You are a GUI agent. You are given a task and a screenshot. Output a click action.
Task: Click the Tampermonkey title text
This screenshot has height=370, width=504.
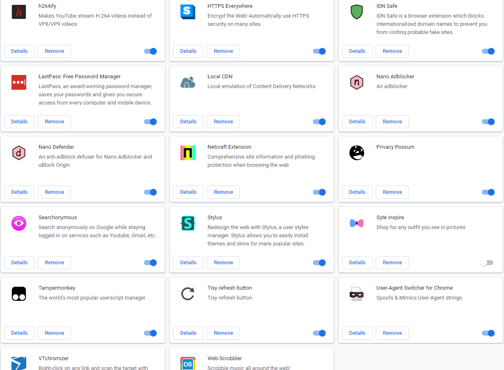click(57, 288)
